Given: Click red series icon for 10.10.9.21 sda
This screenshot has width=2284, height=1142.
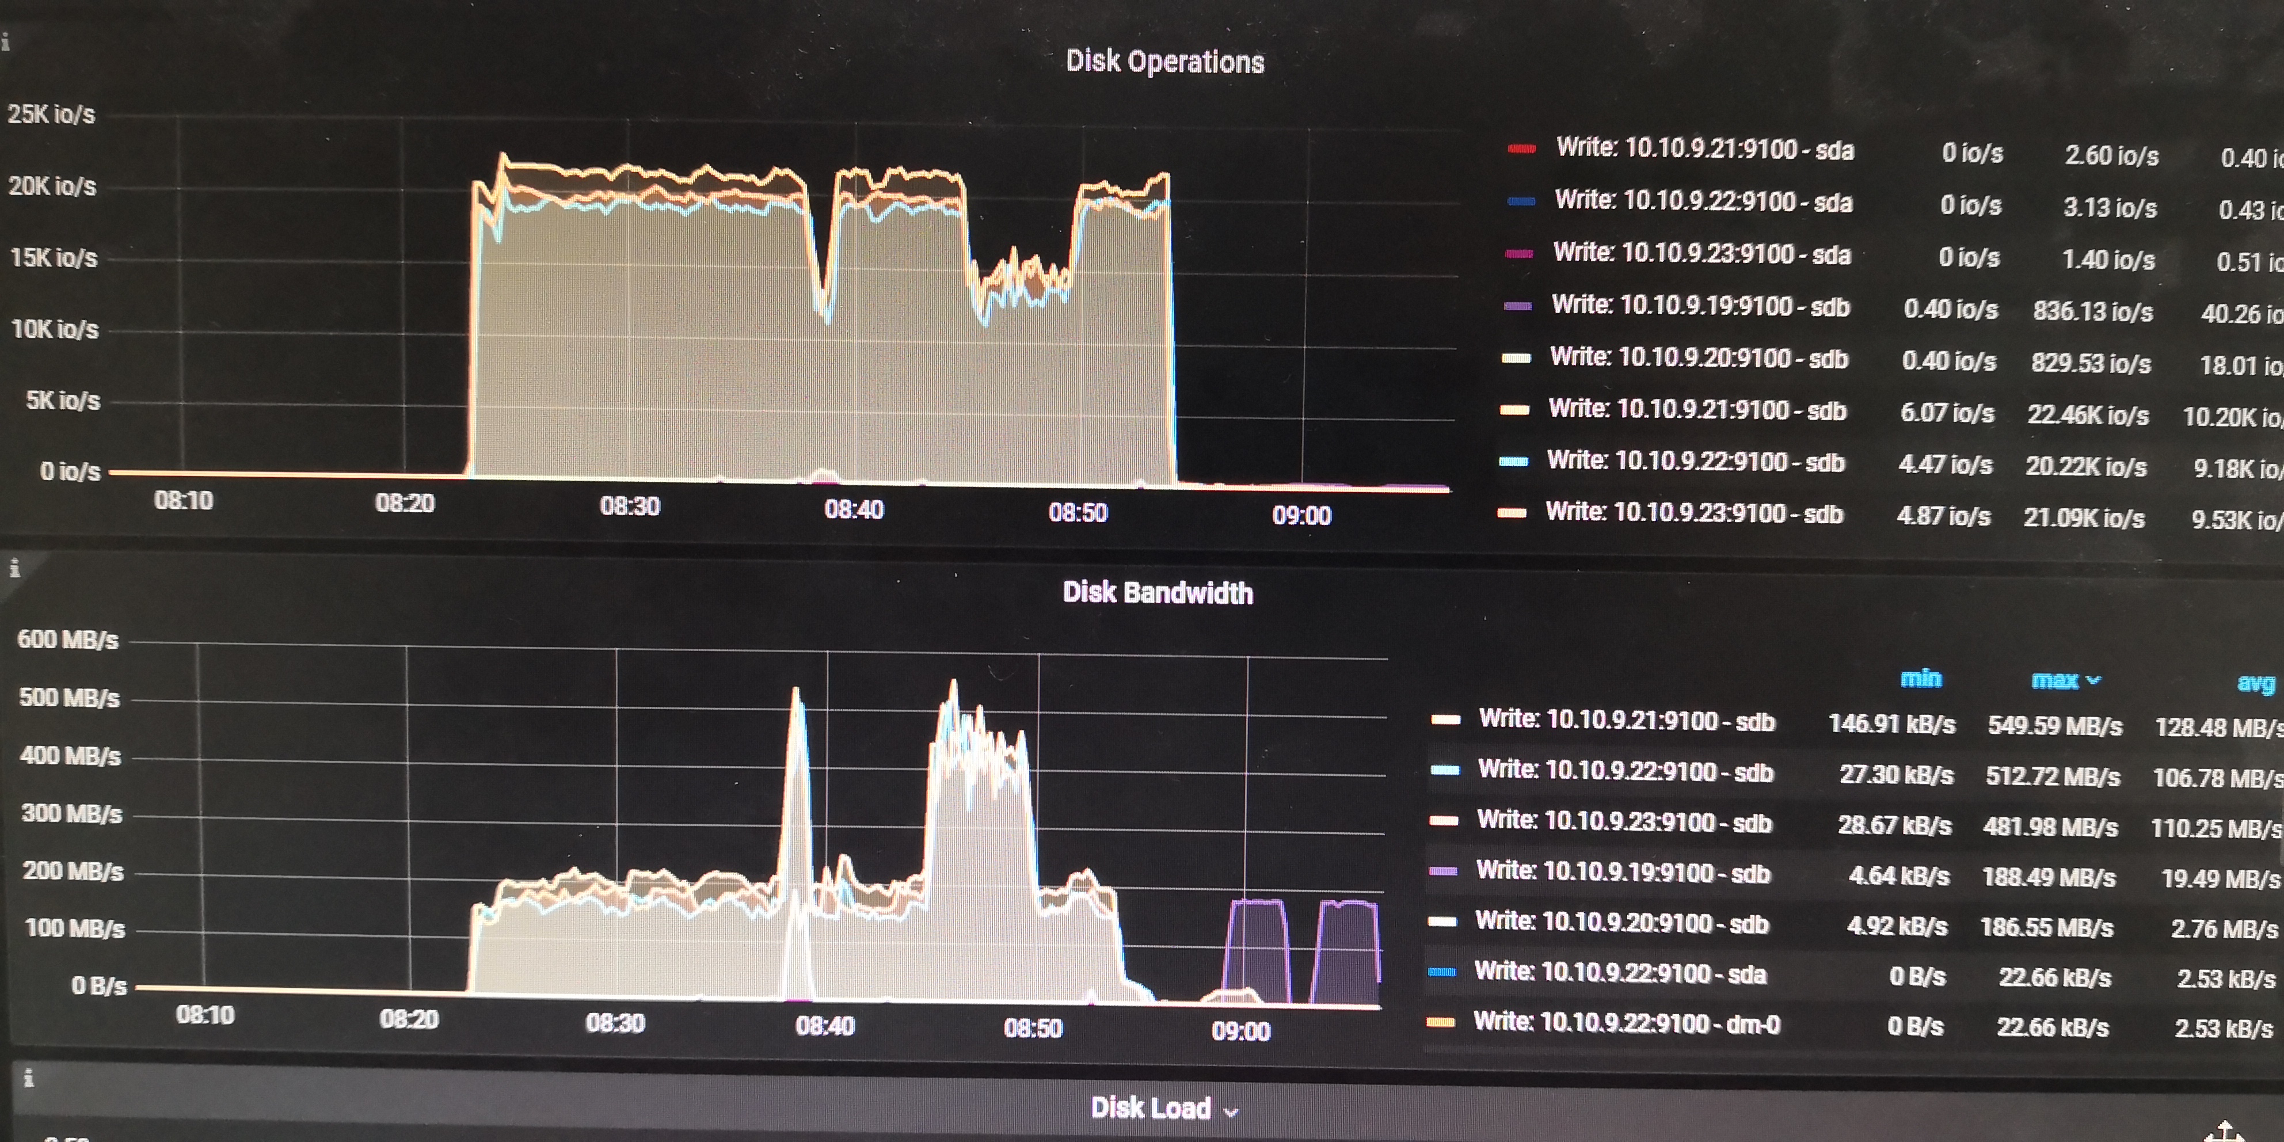Looking at the screenshot, I should click(x=1521, y=149).
